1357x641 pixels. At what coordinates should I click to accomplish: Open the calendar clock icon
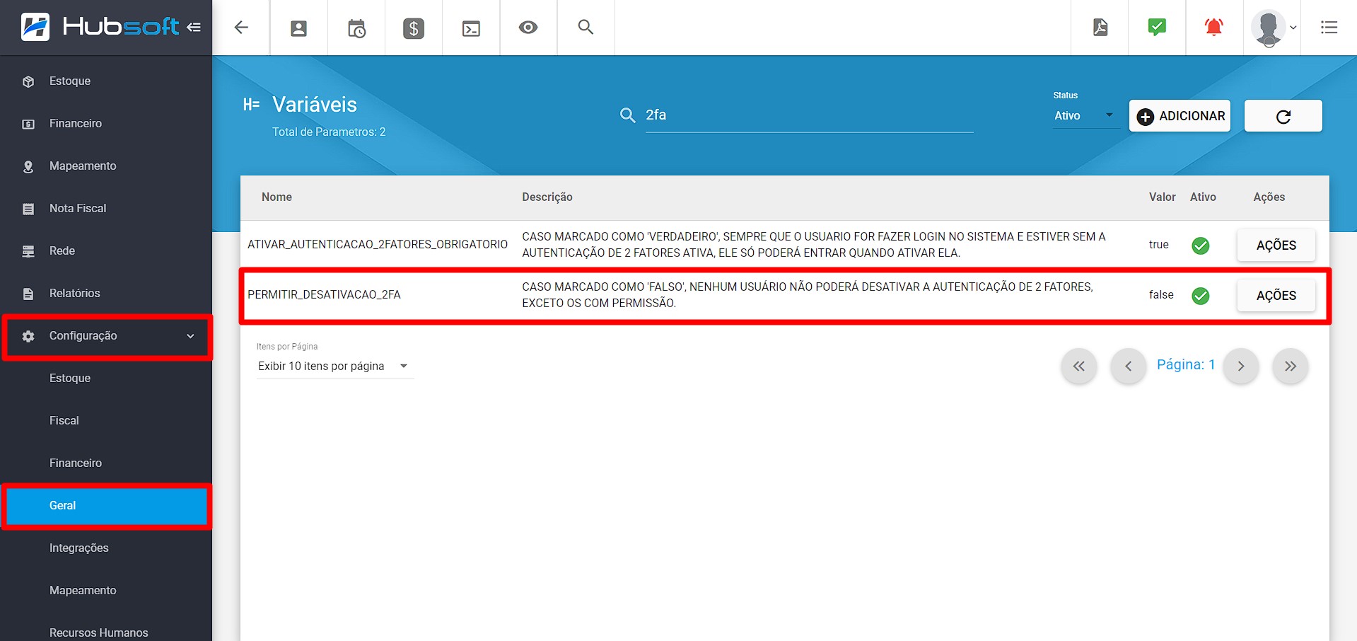(x=356, y=28)
